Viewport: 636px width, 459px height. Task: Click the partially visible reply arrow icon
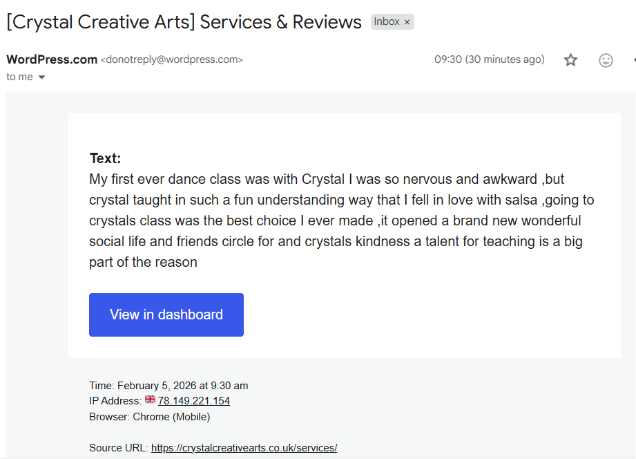click(x=633, y=60)
